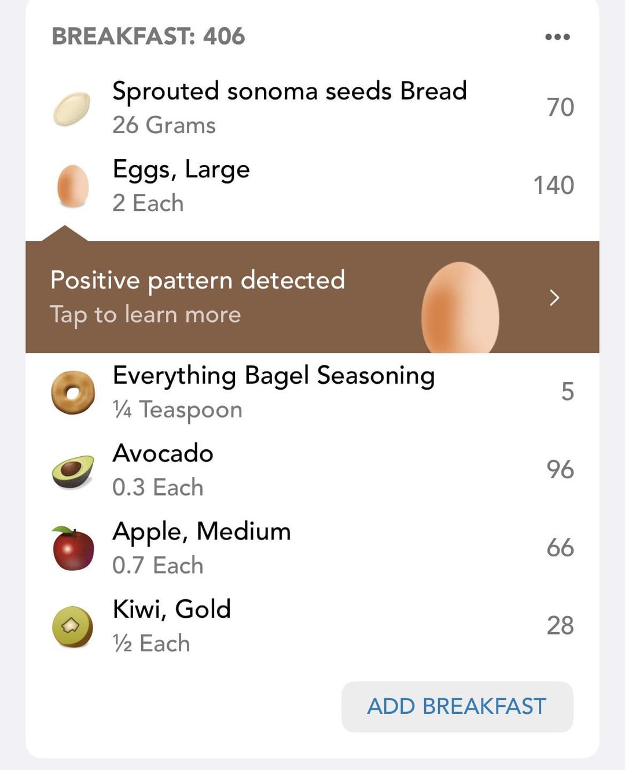This screenshot has height=770, width=625.
Task: Open the Breakfast three-dot options menu
Action: pos(557,36)
